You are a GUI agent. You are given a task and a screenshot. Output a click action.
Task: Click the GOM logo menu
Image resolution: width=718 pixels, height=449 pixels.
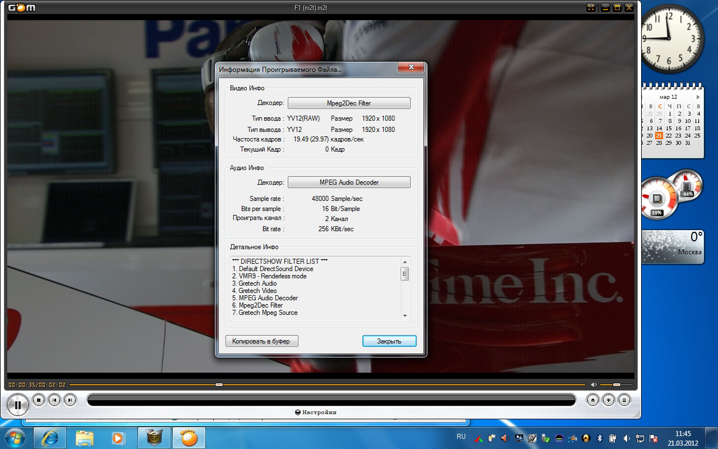click(x=22, y=7)
